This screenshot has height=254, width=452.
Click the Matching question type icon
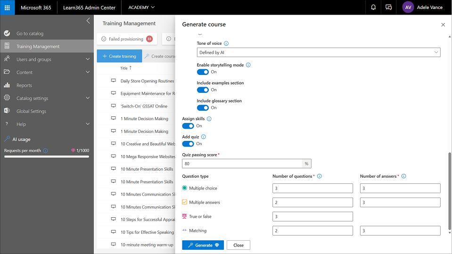point(184,230)
